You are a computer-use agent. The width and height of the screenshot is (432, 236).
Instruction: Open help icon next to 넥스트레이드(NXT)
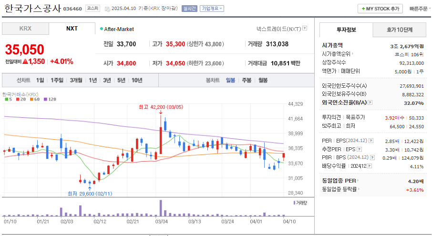(305, 28)
